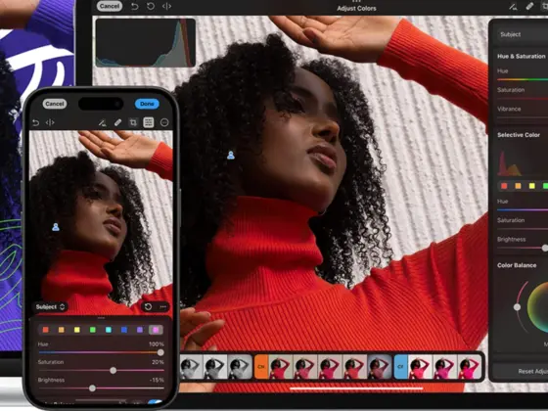Select the purple color swatch on iPhone
548x411 pixels.
pyautogui.click(x=140, y=330)
